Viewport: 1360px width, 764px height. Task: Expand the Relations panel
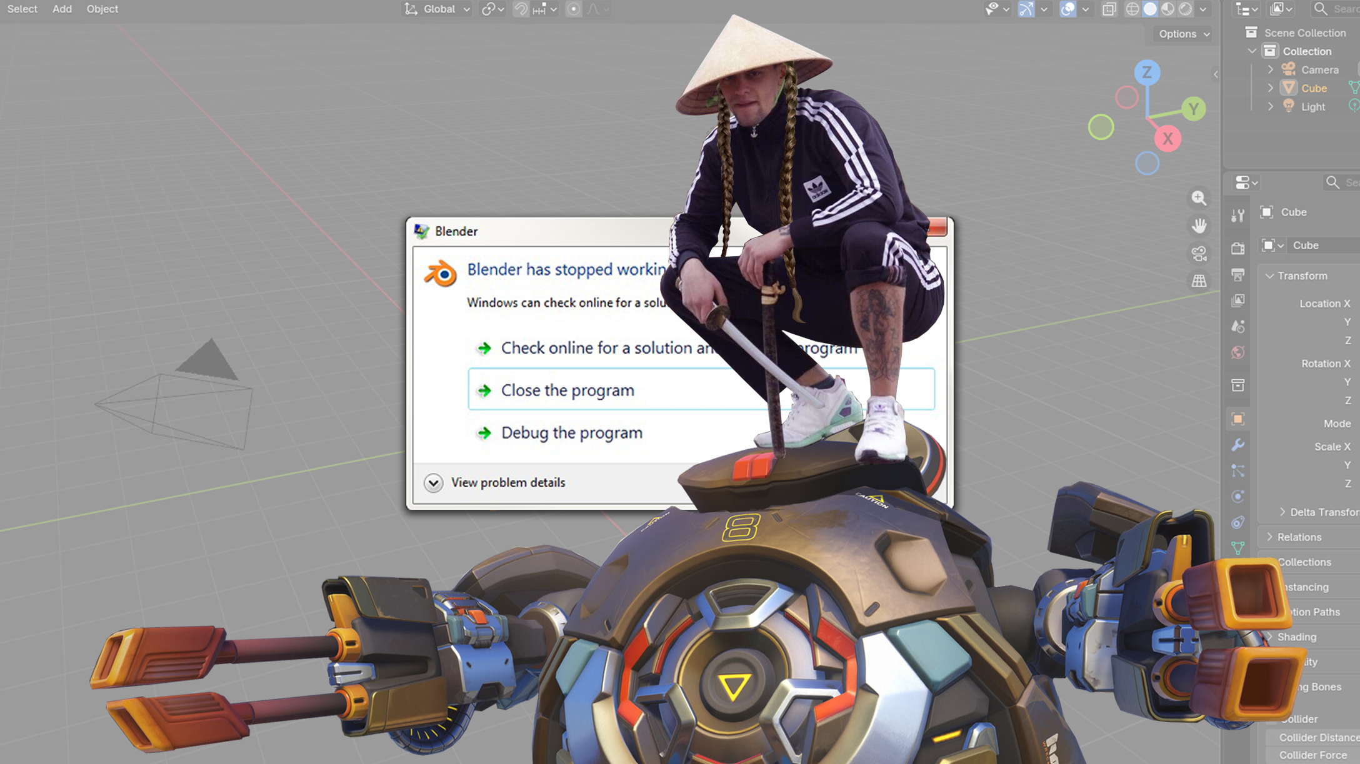coord(1299,537)
